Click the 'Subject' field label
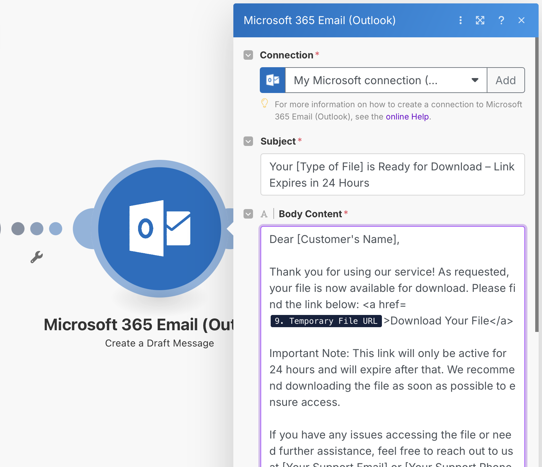The image size is (542, 467). pos(278,141)
